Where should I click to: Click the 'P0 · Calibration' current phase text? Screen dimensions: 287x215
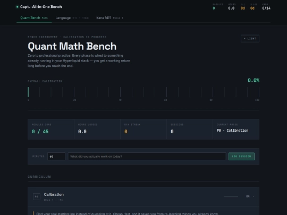232,131
